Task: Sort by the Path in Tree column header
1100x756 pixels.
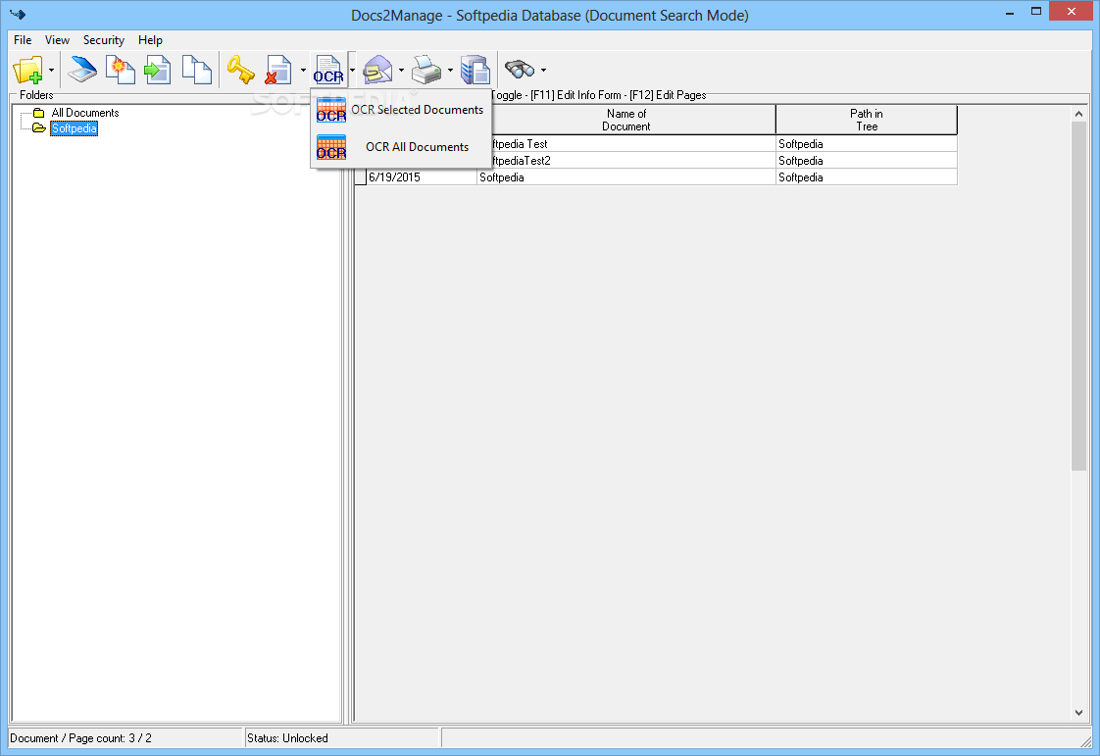Action: (867, 120)
